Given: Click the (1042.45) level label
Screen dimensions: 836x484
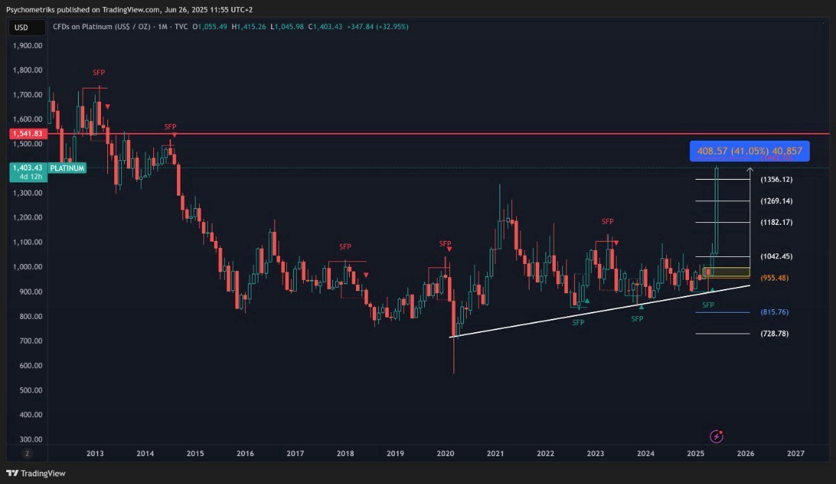Looking at the screenshot, I should click(x=777, y=256).
